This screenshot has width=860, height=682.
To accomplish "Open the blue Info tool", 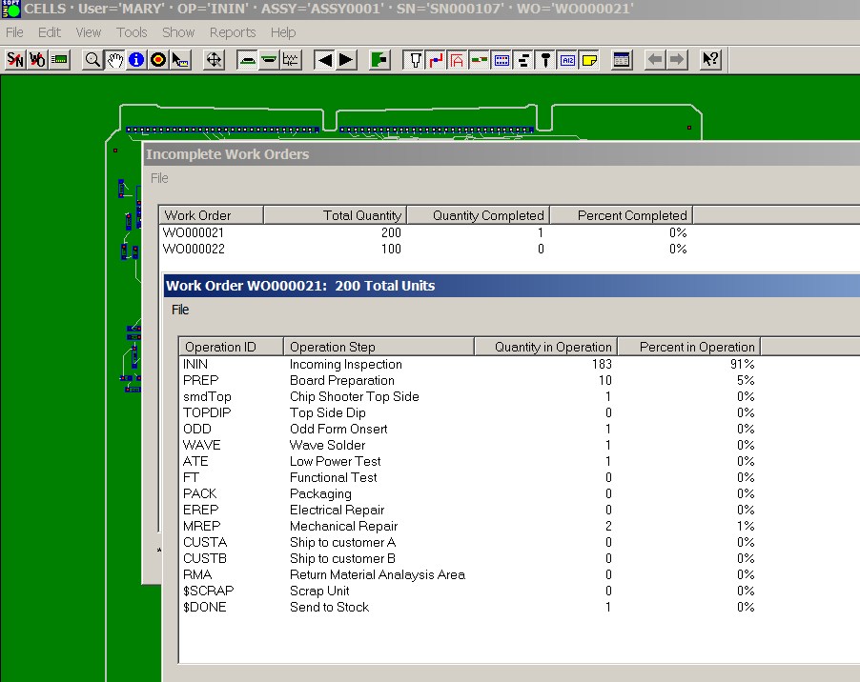I will pyautogui.click(x=137, y=59).
